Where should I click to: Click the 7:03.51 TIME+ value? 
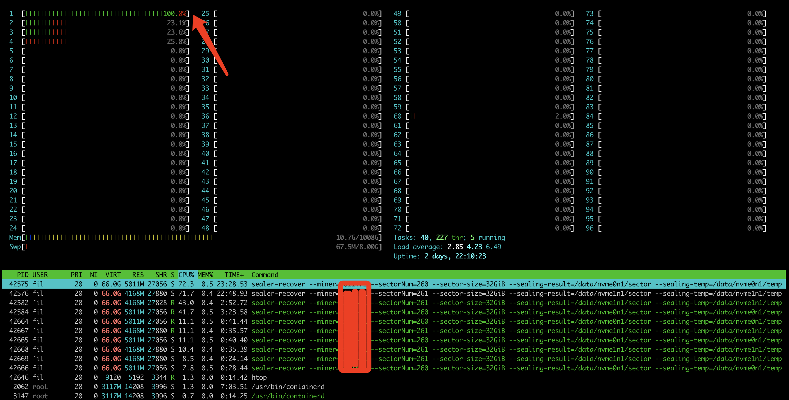pos(234,387)
